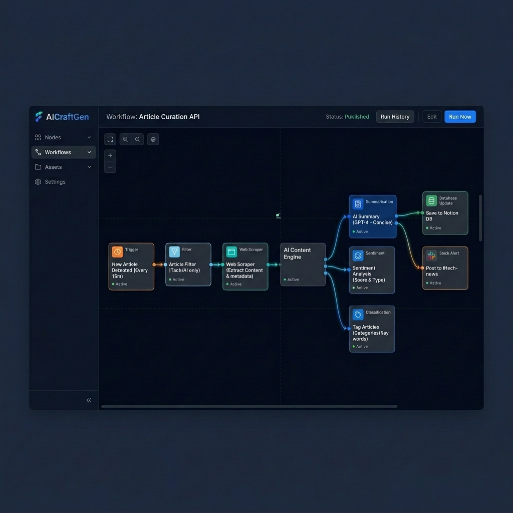Viewport: 513px width, 513px height.
Task: Click the Tag Articles node title
Action: (x=370, y=333)
